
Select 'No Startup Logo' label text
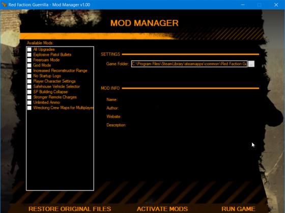point(47,76)
